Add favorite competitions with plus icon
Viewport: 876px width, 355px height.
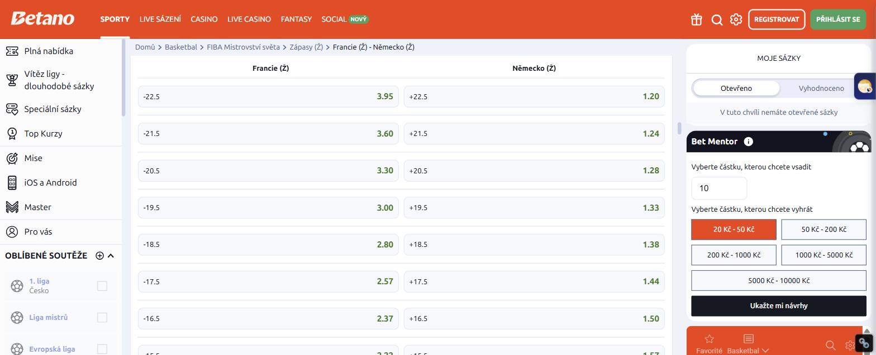[x=99, y=256]
